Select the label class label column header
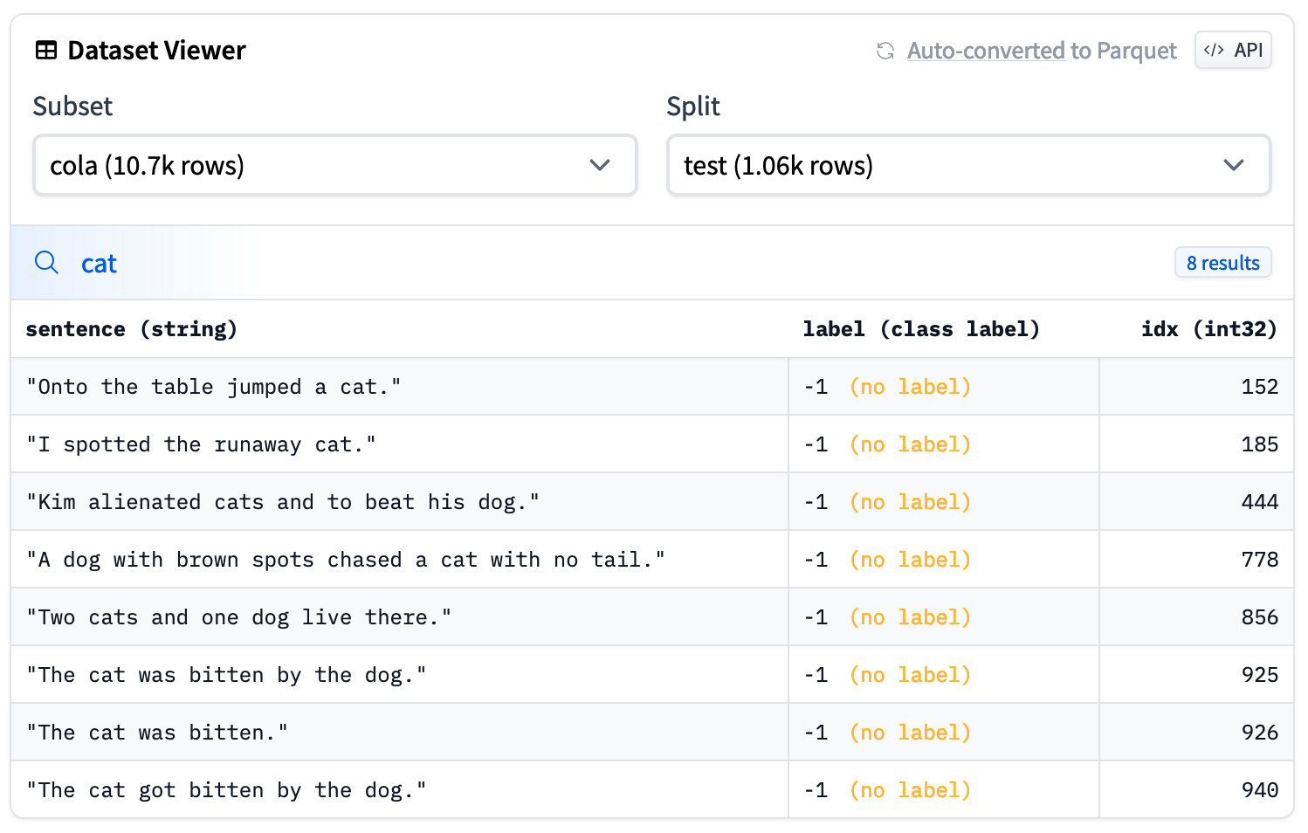The width and height of the screenshot is (1308, 833). tap(920, 329)
